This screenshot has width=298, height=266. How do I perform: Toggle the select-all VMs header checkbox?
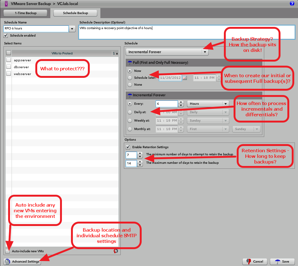click(x=8, y=53)
